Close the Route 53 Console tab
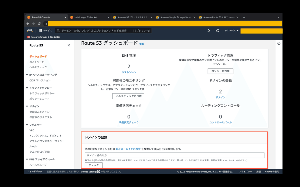Image resolution: width=300 pixels, height=187 pixels. pos(65,17)
